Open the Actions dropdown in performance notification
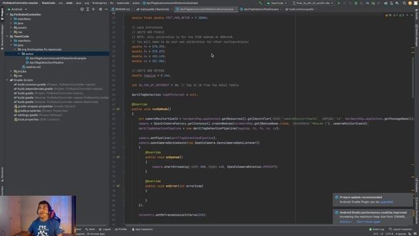 coord(346,222)
